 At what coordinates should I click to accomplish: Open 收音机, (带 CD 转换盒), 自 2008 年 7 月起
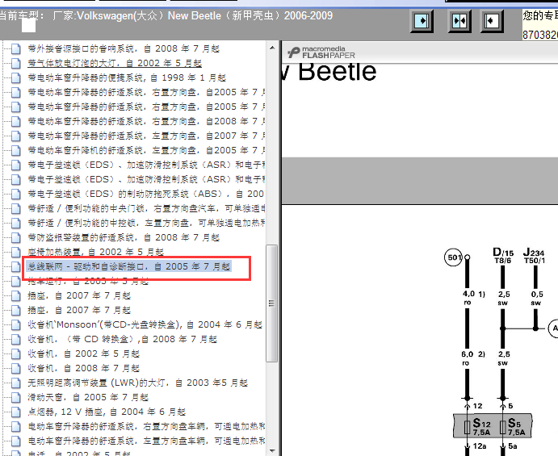coord(123,339)
